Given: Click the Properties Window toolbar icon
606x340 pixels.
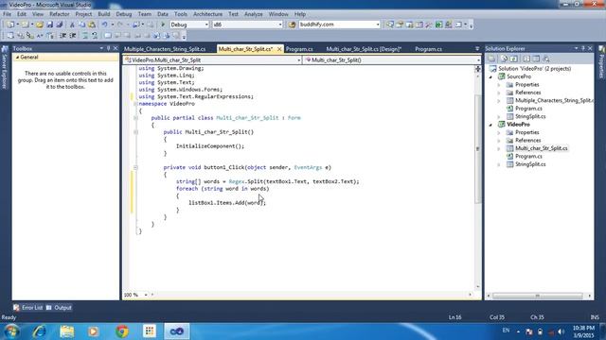Looking at the screenshot, I should point(400,25).
